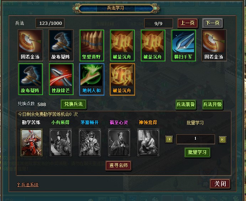
Task: Click the colored 勤学苦练 general portrait
Action: tap(31, 143)
